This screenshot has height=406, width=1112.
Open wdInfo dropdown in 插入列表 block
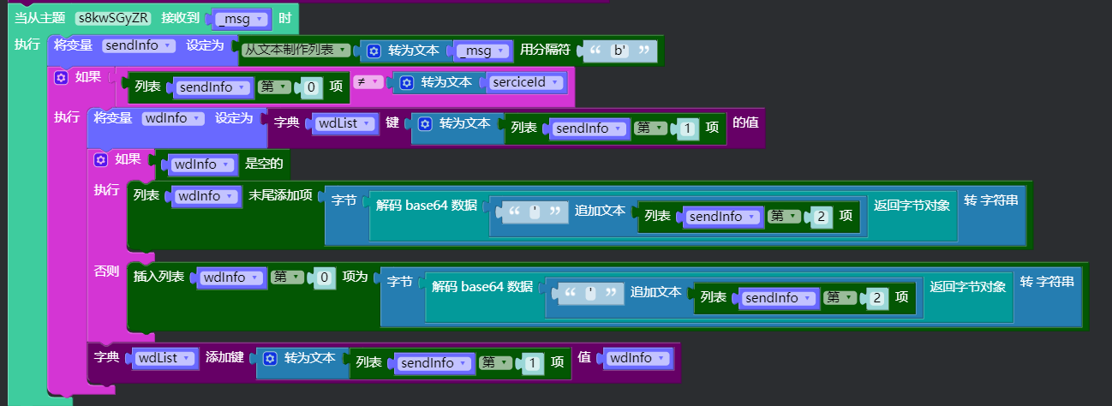pyautogui.click(x=232, y=278)
